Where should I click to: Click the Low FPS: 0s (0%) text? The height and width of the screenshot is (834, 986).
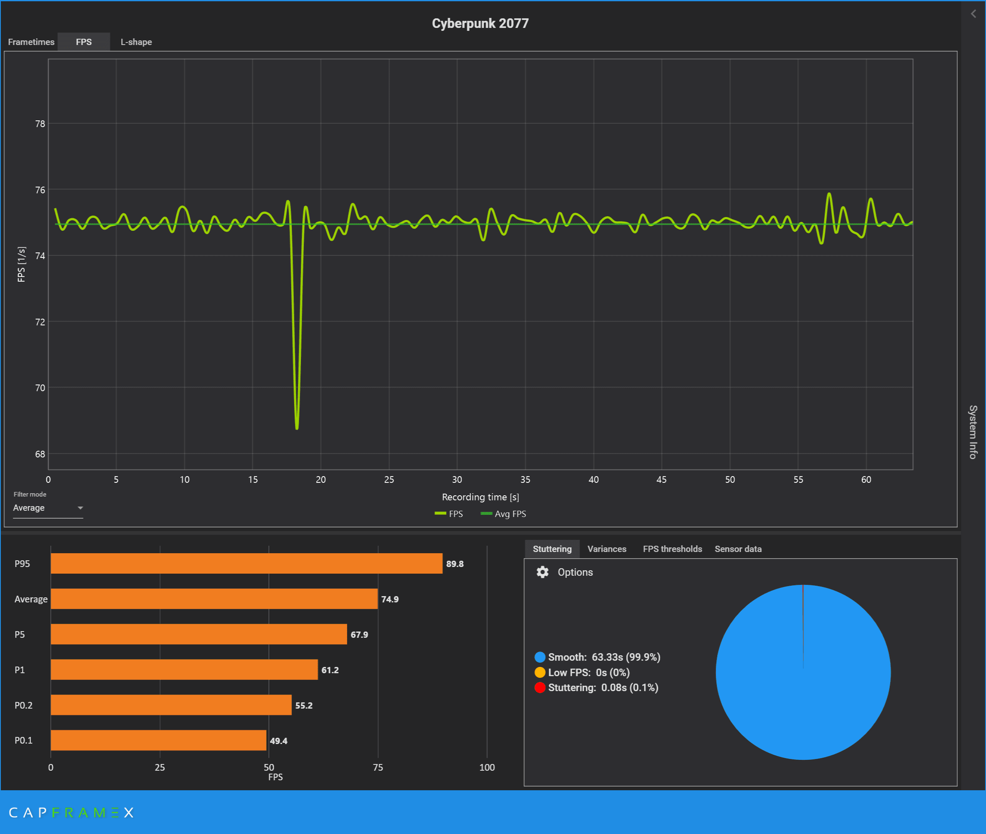pos(589,672)
